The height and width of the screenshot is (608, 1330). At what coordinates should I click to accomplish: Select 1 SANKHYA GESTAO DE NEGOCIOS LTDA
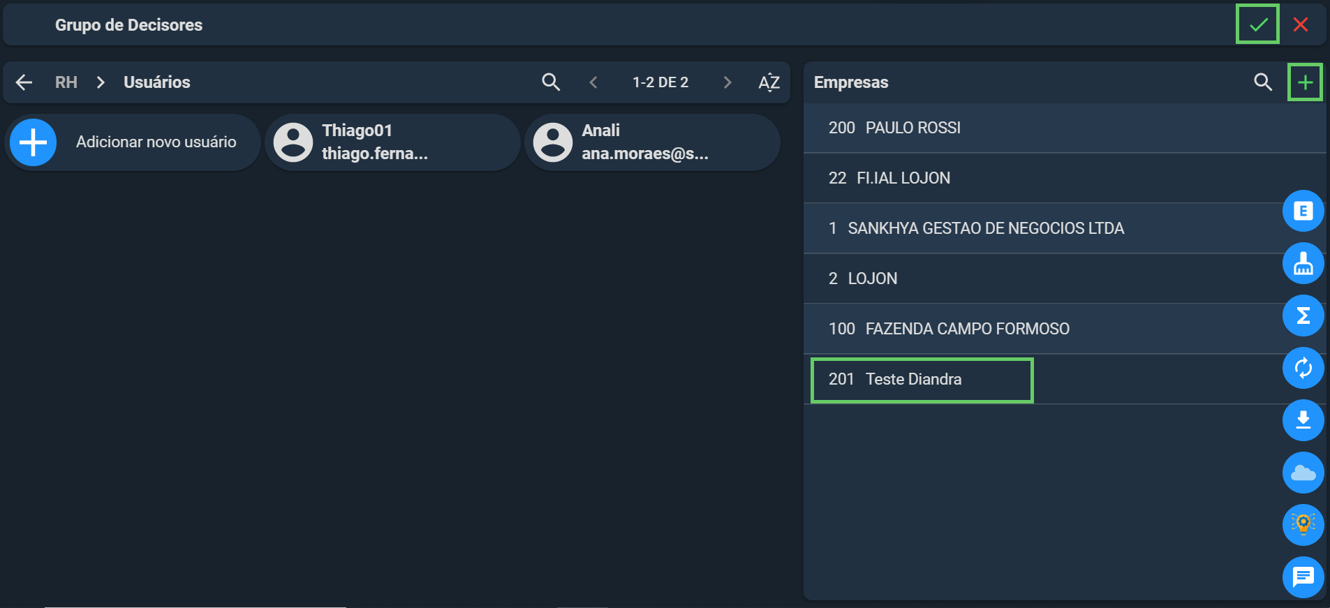point(1065,228)
